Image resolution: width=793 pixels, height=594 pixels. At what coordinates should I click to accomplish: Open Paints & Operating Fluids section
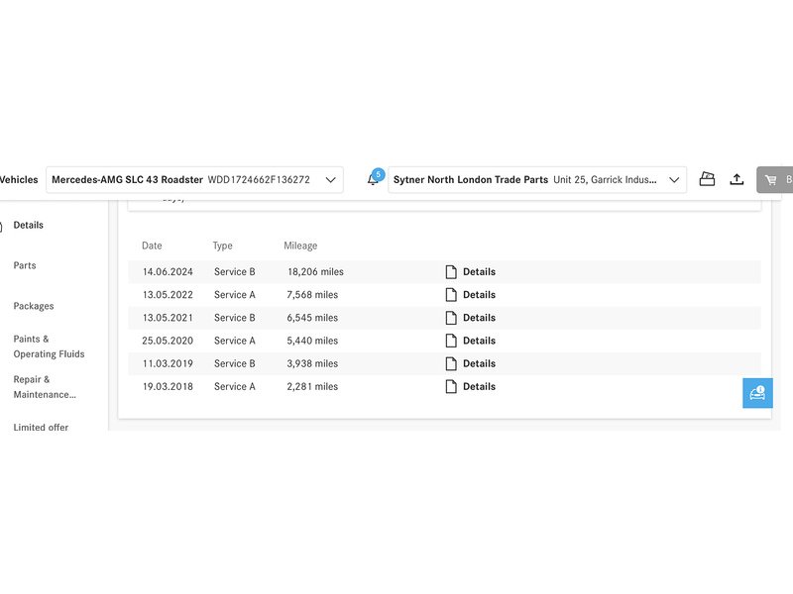pos(49,346)
